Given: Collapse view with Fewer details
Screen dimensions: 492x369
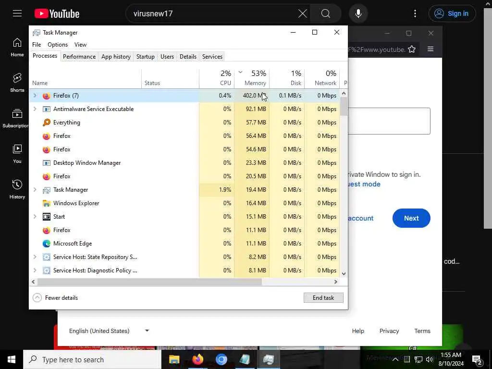Looking at the screenshot, I should 56,298.
